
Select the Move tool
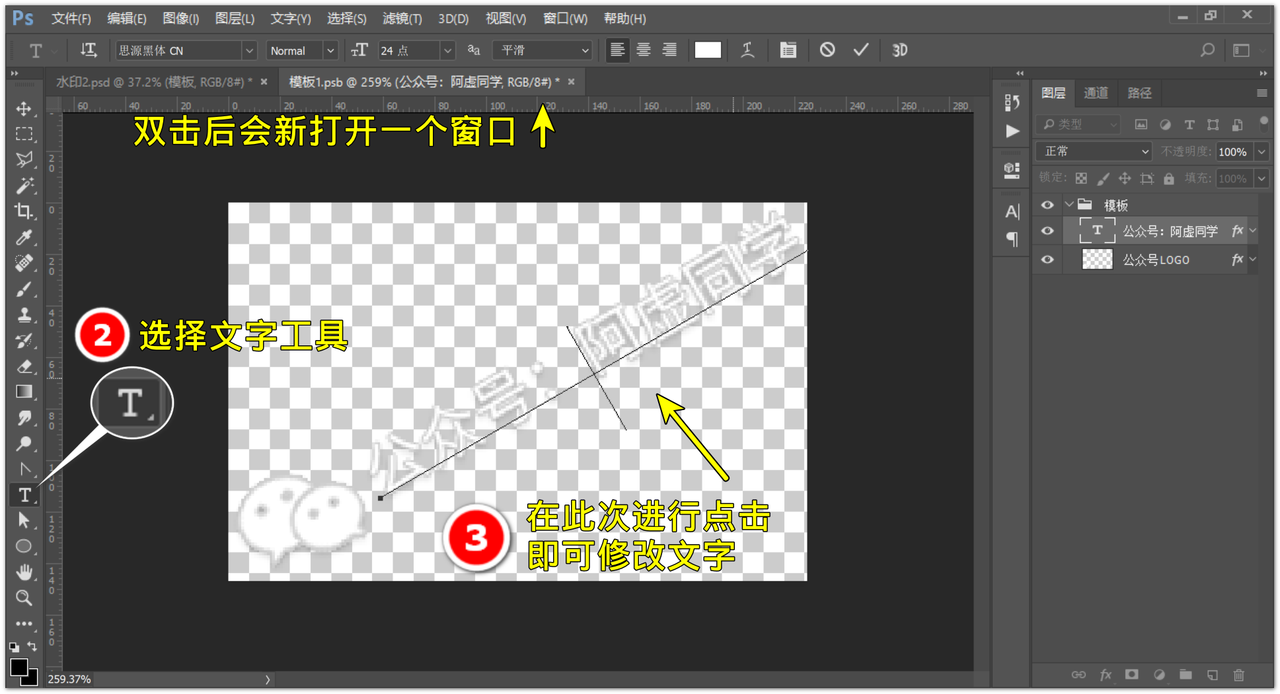click(24, 108)
